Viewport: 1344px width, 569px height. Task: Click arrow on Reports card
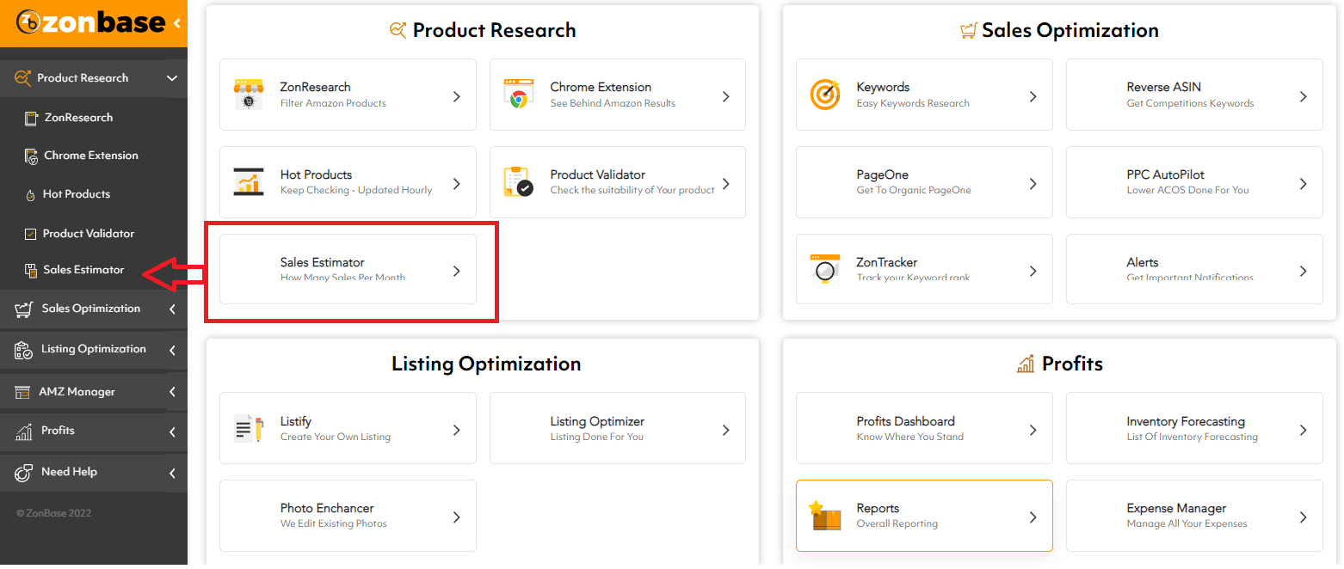click(1033, 517)
